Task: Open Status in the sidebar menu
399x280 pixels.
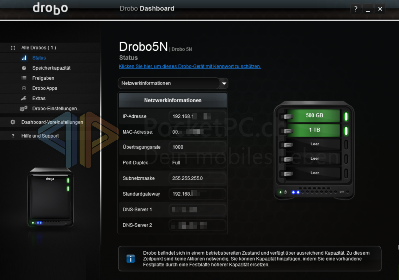Action: pyautogui.click(x=39, y=58)
